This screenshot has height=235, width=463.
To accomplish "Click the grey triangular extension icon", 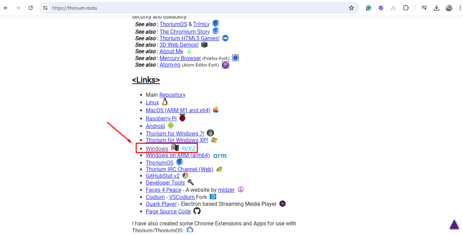I will pos(393,8).
